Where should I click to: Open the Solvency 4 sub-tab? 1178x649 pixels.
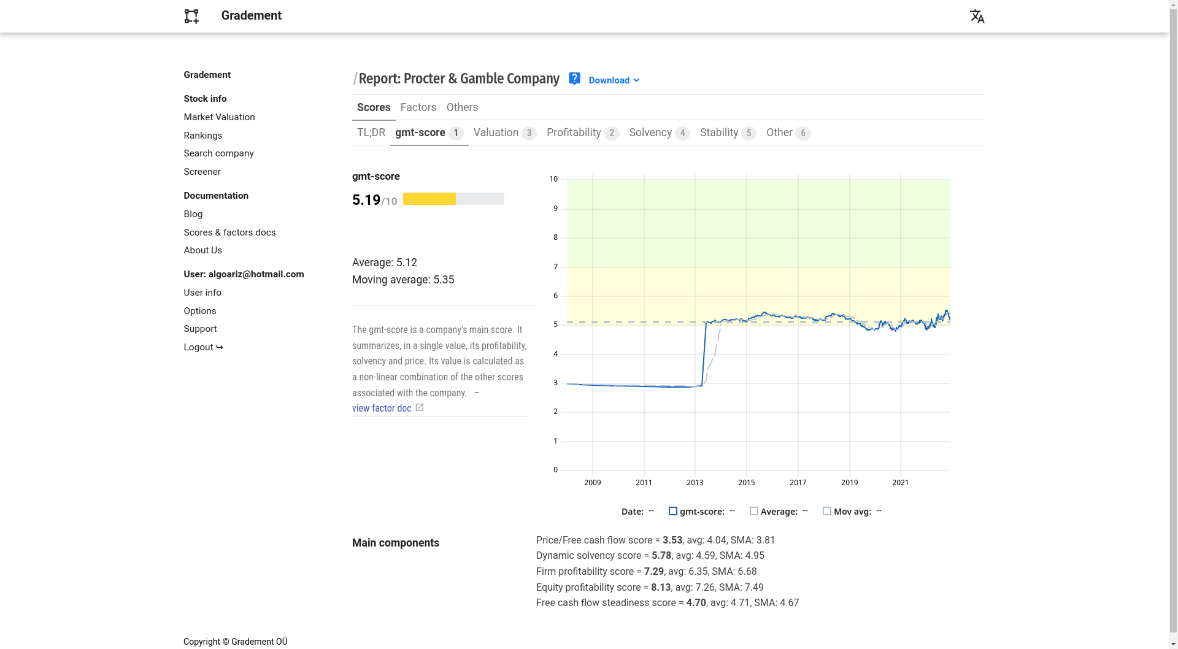pyautogui.click(x=660, y=132)
